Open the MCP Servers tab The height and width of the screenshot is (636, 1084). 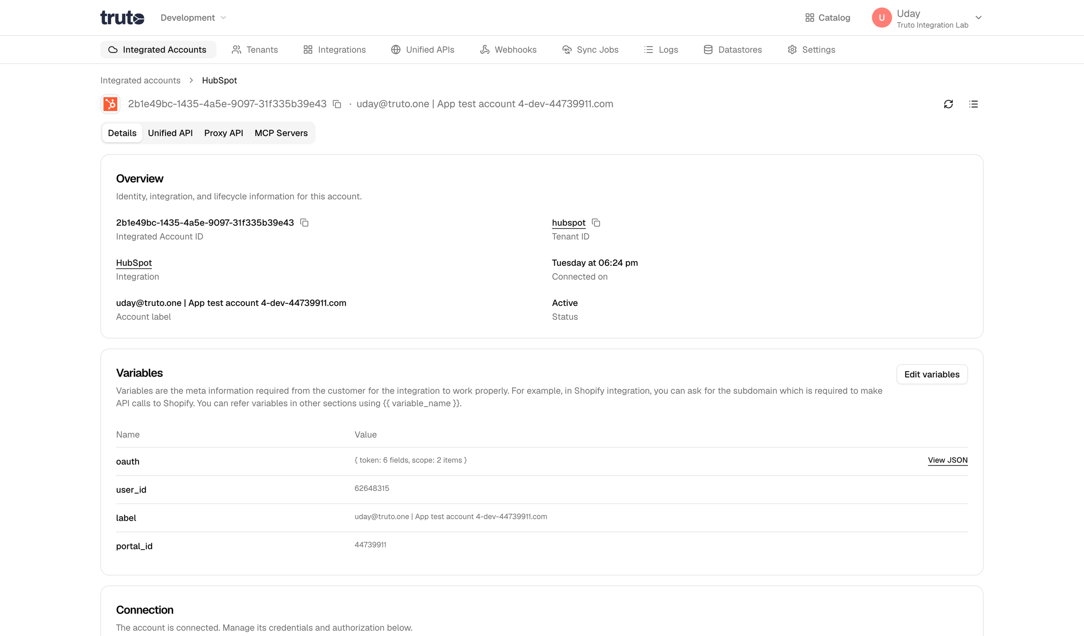coord(281,133)
